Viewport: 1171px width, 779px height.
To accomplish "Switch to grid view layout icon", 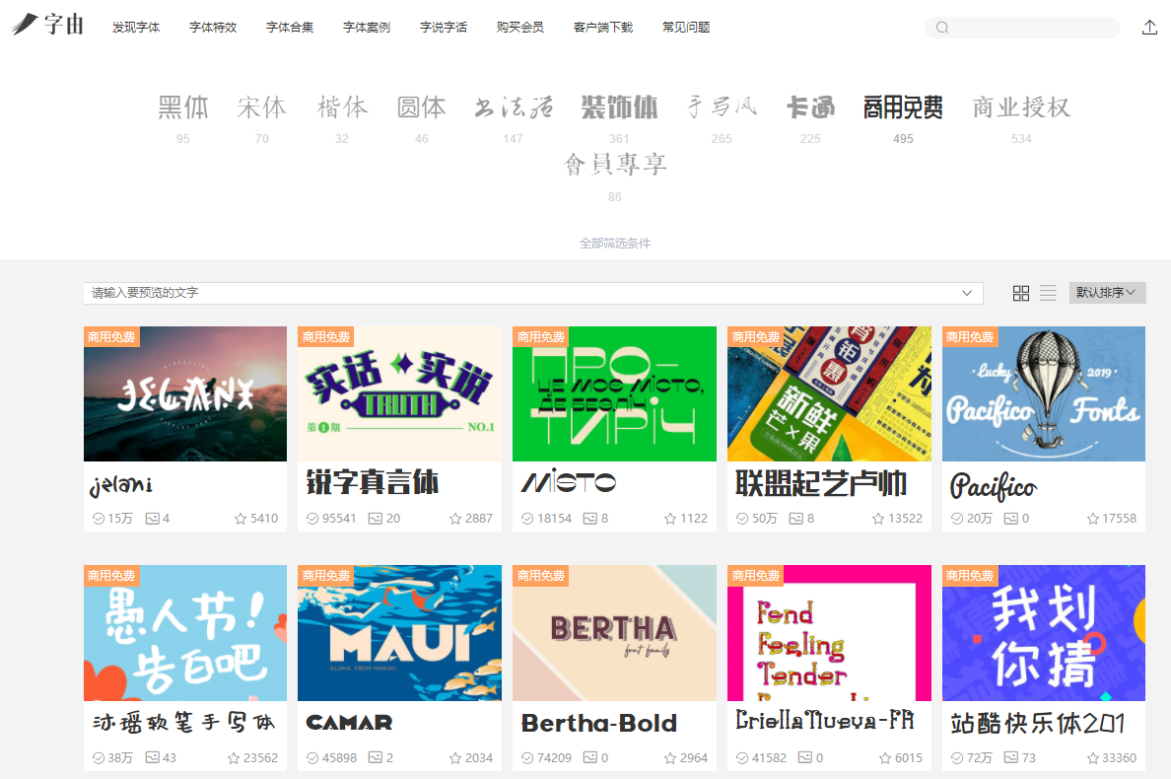I will 1021,293.
